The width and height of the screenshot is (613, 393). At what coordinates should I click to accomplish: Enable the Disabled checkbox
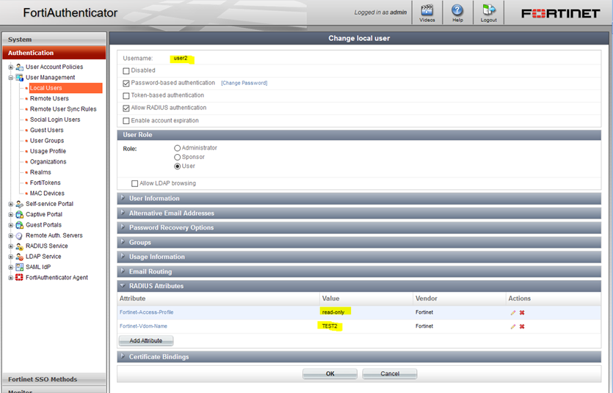126,71
